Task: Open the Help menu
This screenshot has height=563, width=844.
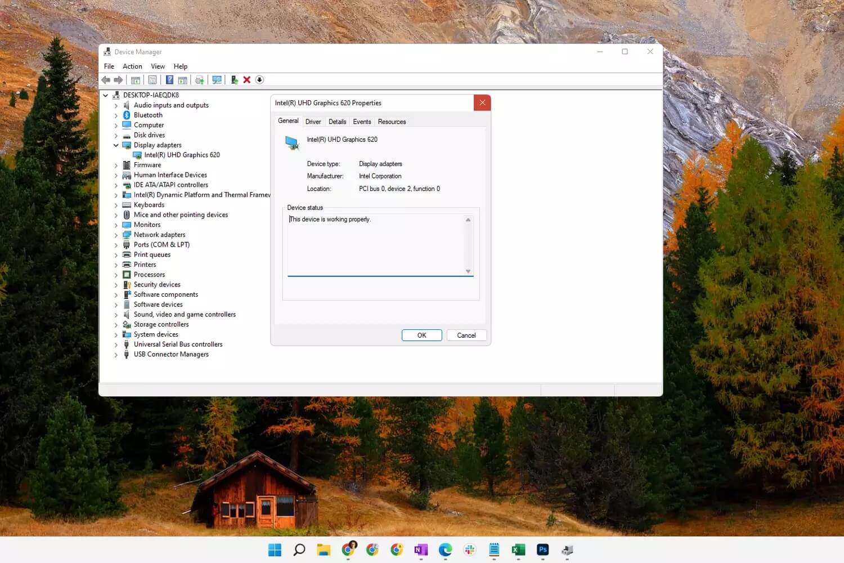Action: click(181, 66)
